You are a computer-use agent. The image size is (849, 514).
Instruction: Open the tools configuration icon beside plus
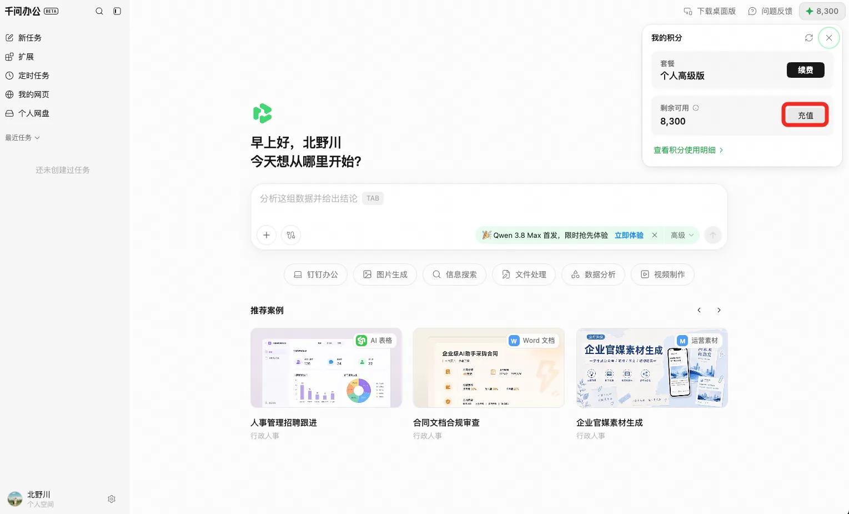coord(291,235)
